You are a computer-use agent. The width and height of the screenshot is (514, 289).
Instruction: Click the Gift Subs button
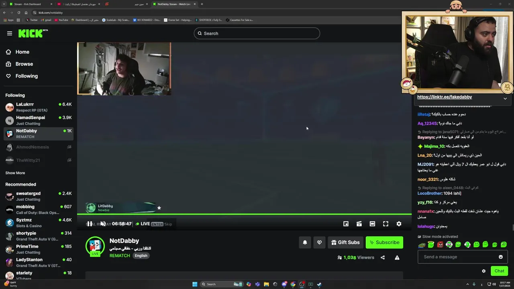tap(345, 242)
